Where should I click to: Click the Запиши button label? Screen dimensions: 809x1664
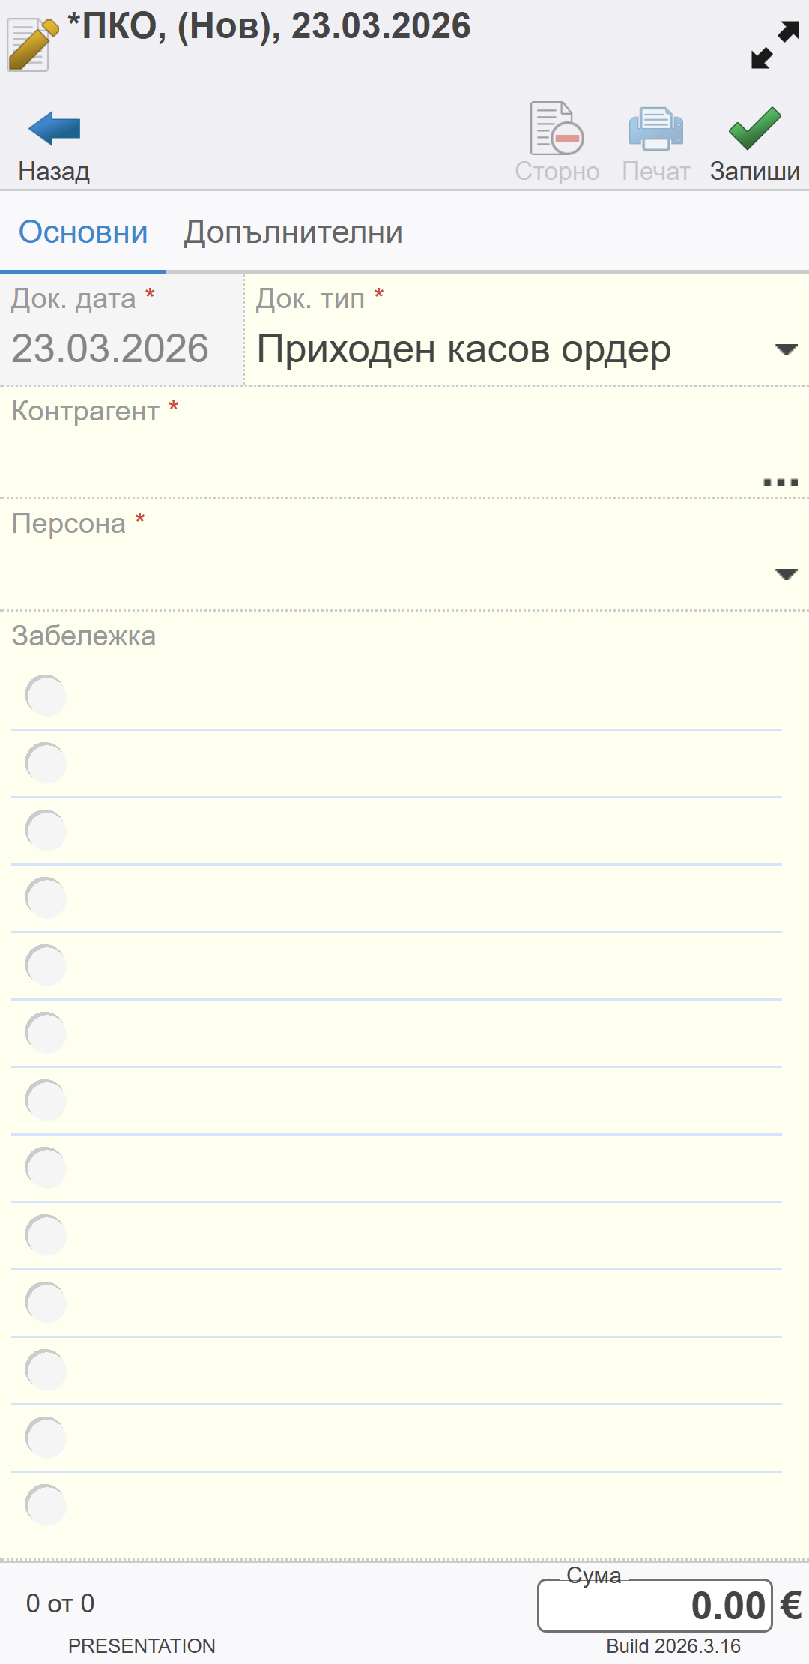754,172
